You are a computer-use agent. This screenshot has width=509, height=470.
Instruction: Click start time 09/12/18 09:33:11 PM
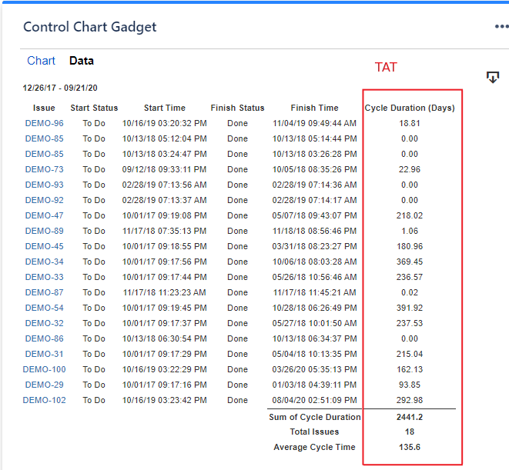point(164,169)
